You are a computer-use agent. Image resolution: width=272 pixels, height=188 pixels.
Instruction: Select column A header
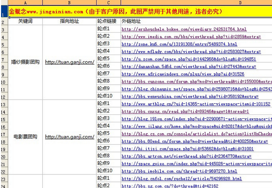pyautogui.click(x=25, y=3)
